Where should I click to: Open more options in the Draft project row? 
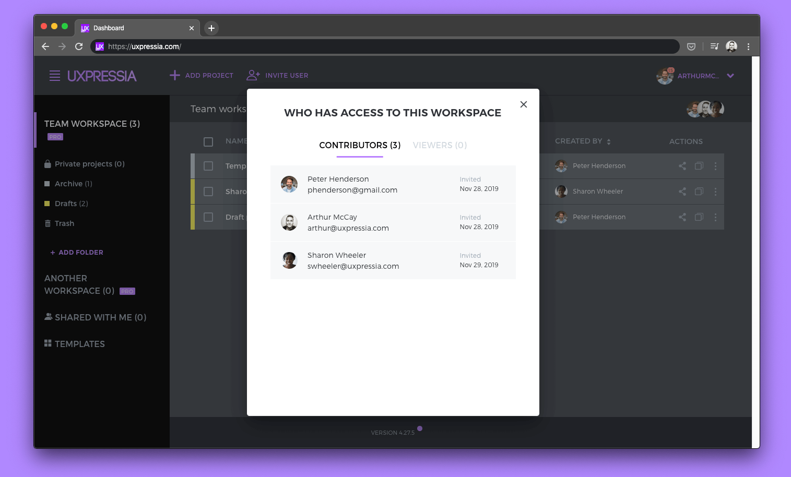[715, 217]
